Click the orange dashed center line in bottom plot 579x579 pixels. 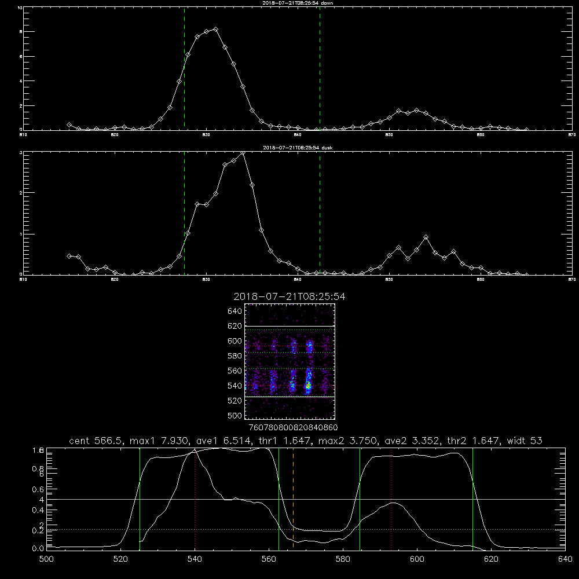(293, 499)
